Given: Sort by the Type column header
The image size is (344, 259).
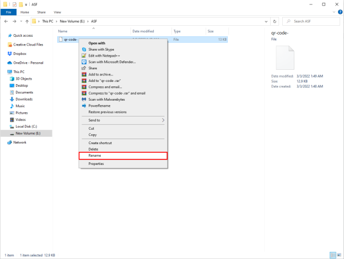Looking at the screenshot, I should point(189,31).
